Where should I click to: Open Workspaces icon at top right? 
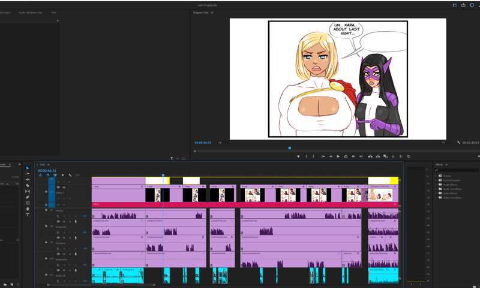[455, 5]
